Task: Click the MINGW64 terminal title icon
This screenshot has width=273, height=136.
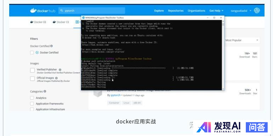Action: click(x=84, y=18)
